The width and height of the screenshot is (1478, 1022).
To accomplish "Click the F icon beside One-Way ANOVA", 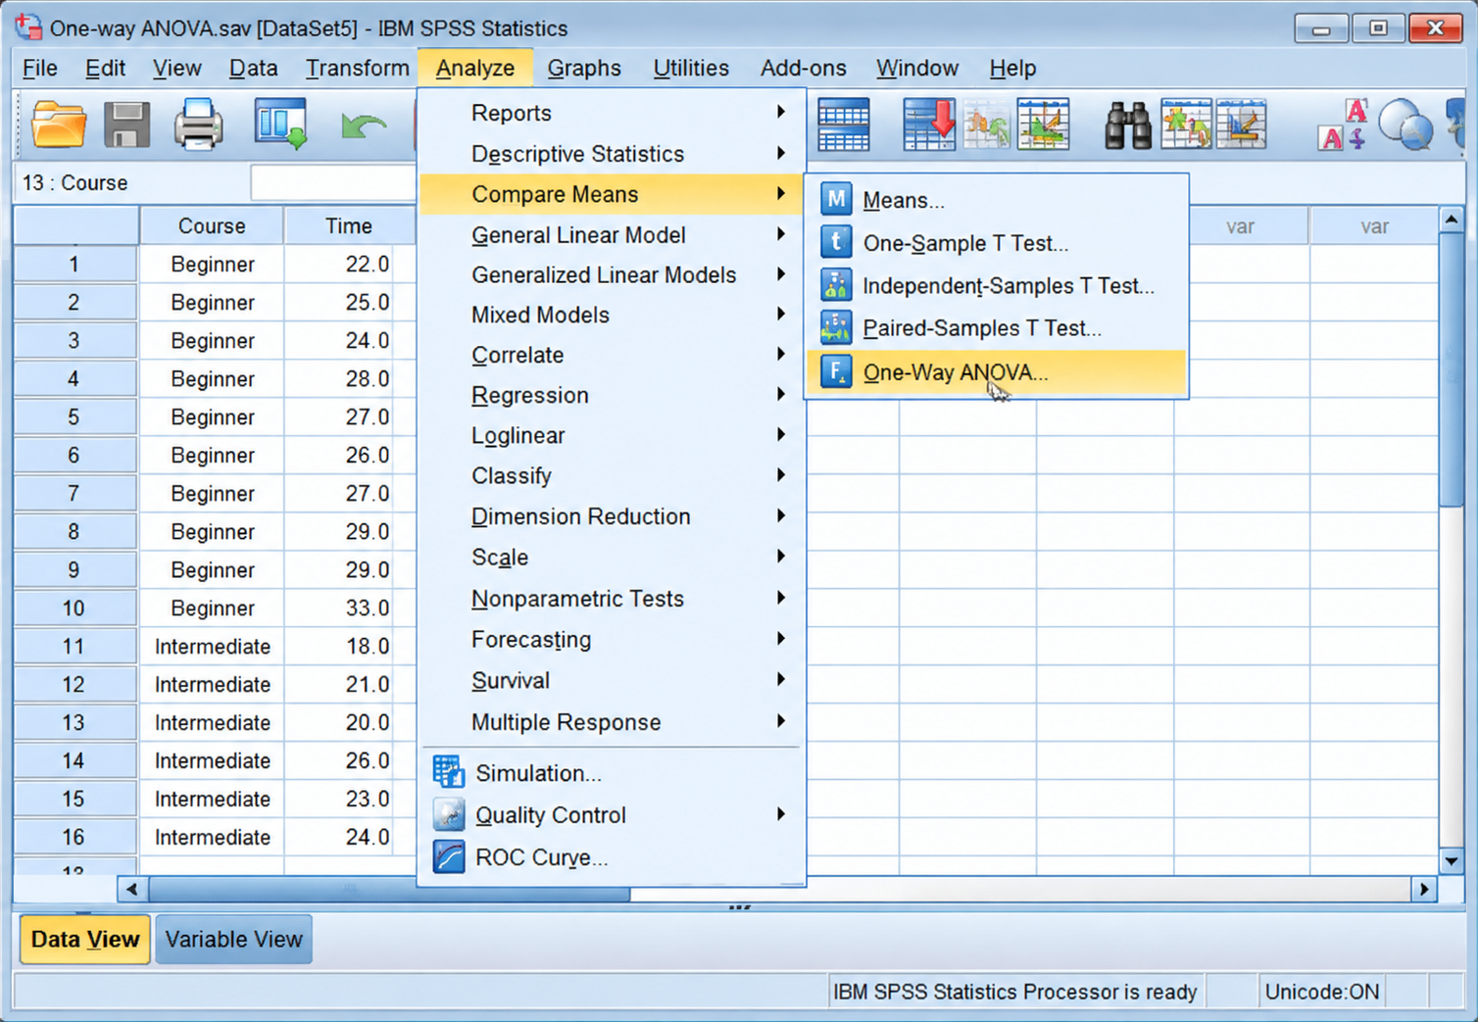I will [x=835, y=371].
